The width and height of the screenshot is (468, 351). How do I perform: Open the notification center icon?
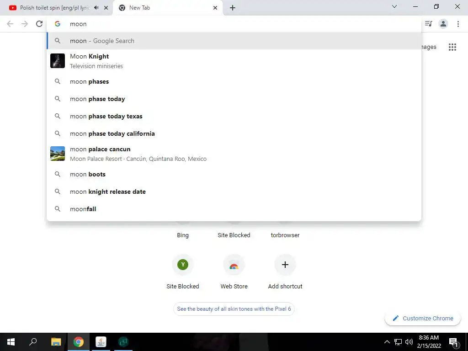(x=453, y=342)
